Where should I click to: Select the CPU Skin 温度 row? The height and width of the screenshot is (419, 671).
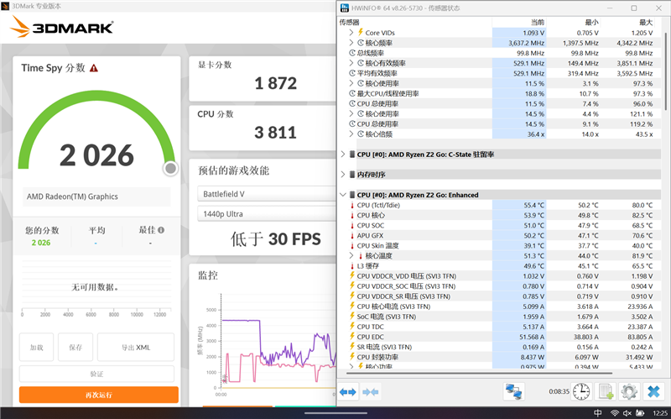click(498, 245)
